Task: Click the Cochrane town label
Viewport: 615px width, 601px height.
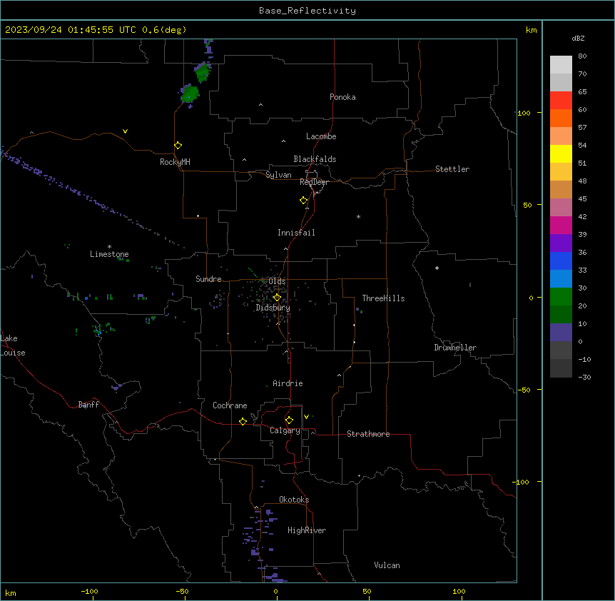Action: click(230, 405)
